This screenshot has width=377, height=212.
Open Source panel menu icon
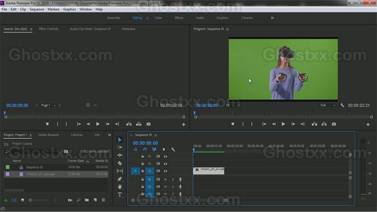point(31,29)
